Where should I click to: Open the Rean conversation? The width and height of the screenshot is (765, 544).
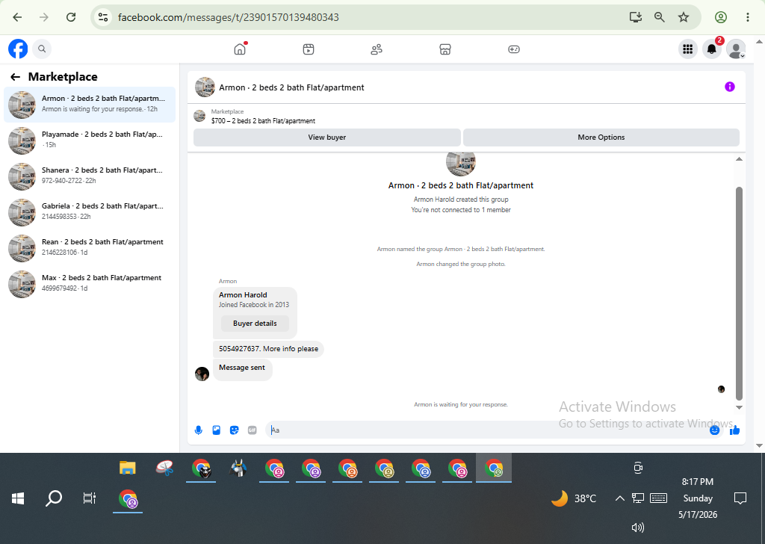(90, 248)
